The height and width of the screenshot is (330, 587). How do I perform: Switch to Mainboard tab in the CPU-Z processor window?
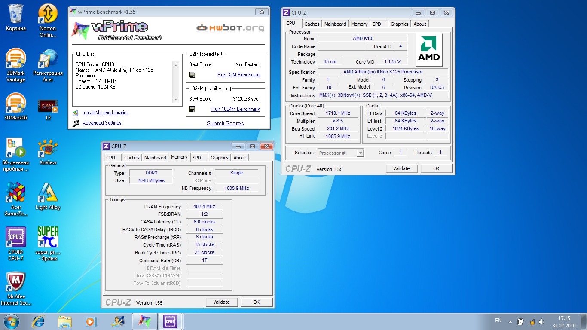[335, 24]
